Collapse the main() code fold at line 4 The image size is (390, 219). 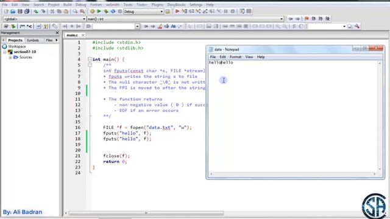90,60
